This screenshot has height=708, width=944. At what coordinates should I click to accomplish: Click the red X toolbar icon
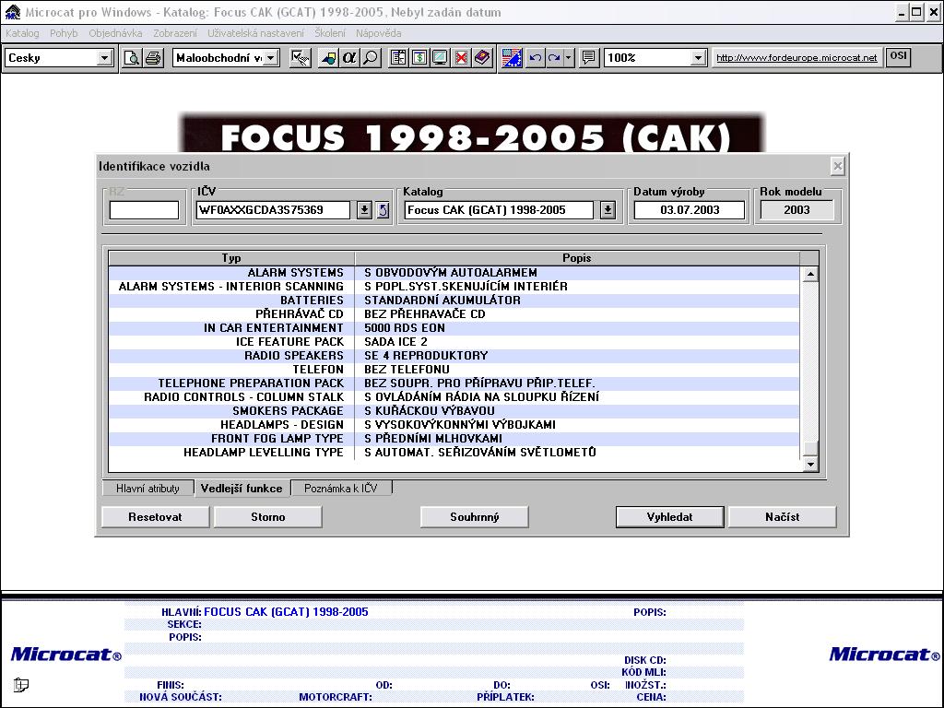[461, 58]
